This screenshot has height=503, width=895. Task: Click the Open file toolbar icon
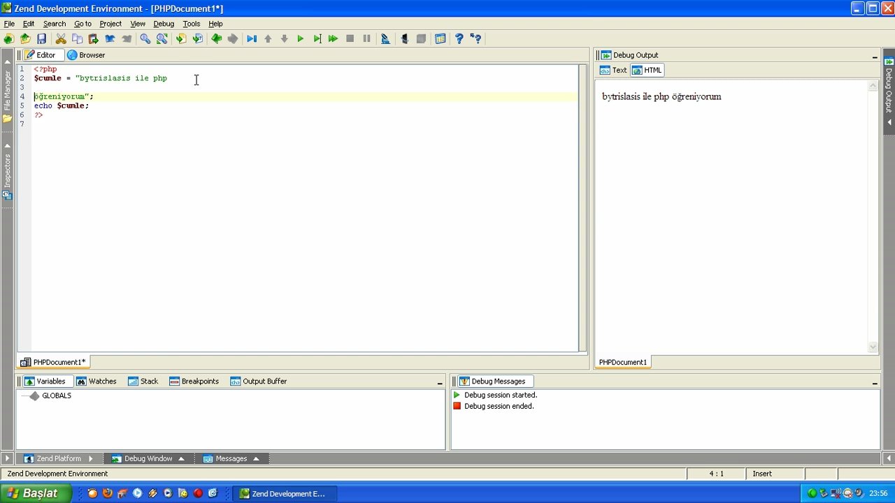pos(25,39)
